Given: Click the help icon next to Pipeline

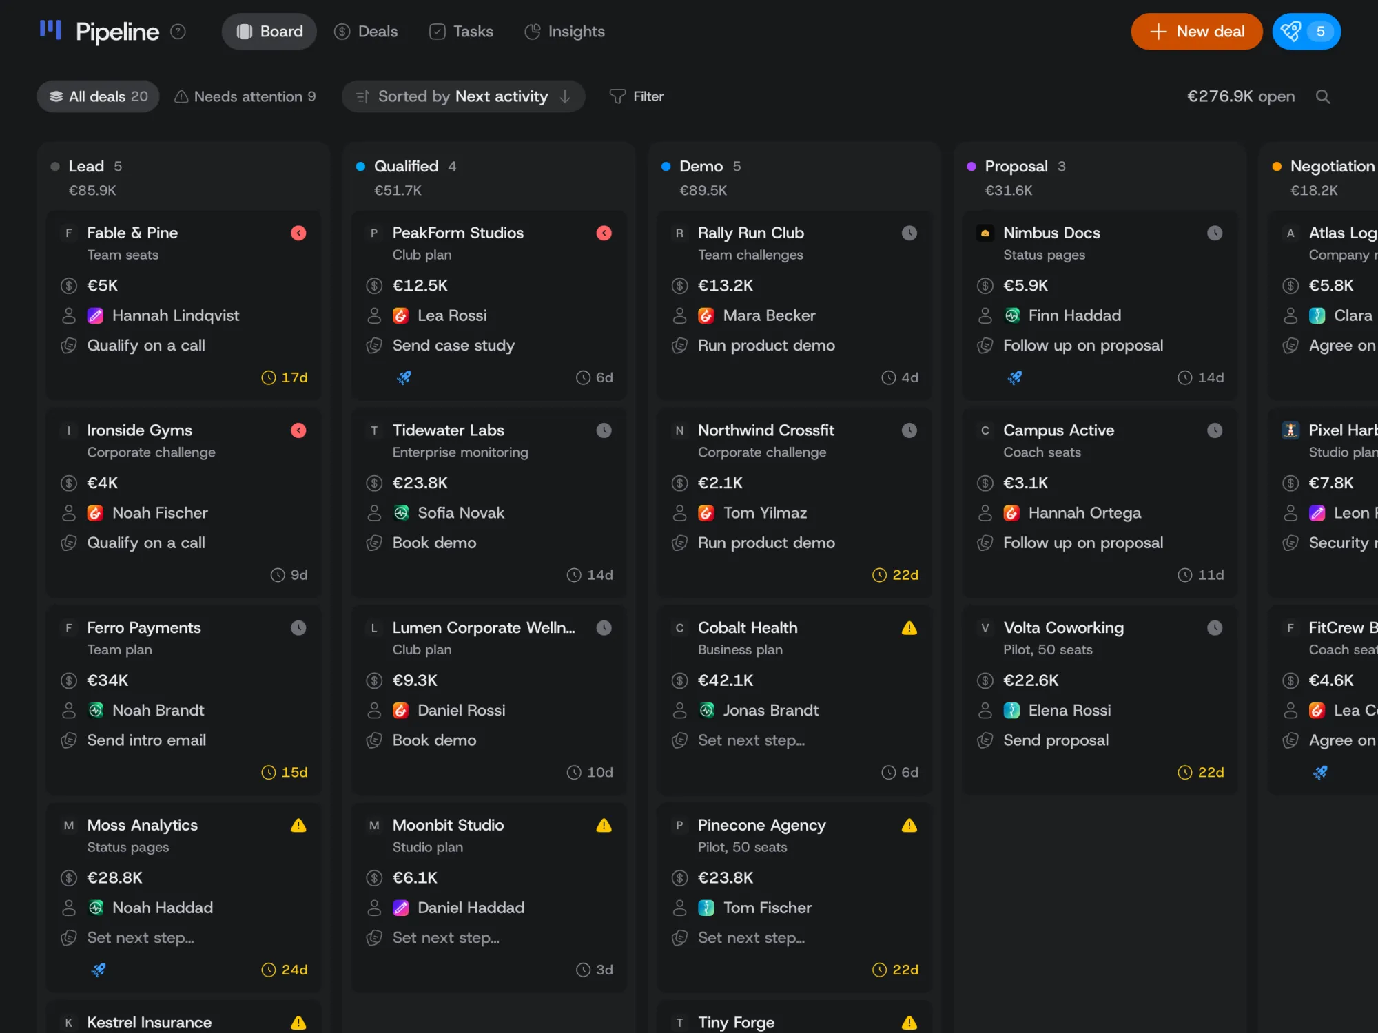Looking at the screenshot, I should click(178, 32).
